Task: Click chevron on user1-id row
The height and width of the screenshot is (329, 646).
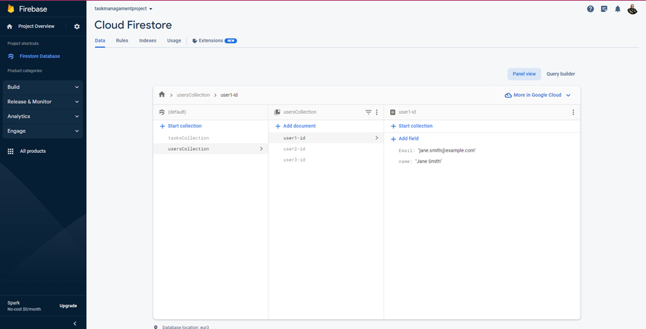Action: (376, 138)
